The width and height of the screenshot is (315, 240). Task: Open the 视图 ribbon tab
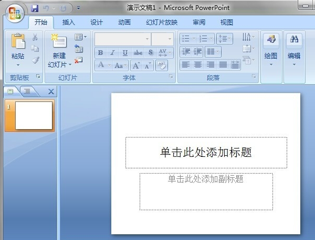pyautogui.click(x=227, y=22)
